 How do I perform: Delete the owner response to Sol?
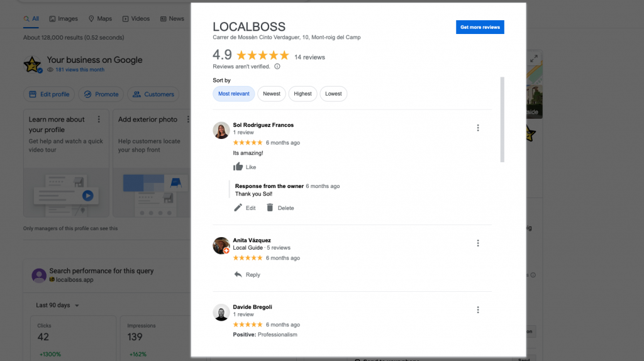(x=280, y=208)
